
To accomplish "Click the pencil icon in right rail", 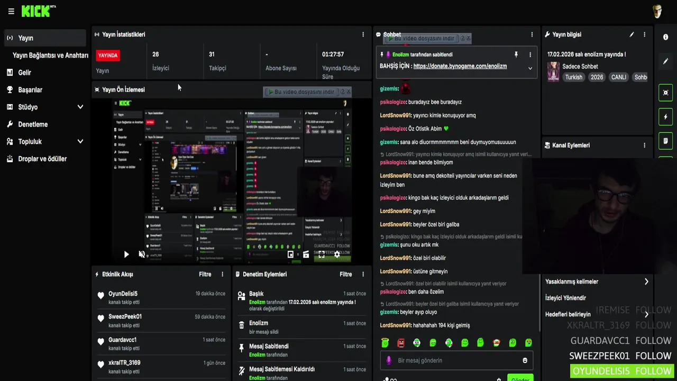I will click(665, 61).
